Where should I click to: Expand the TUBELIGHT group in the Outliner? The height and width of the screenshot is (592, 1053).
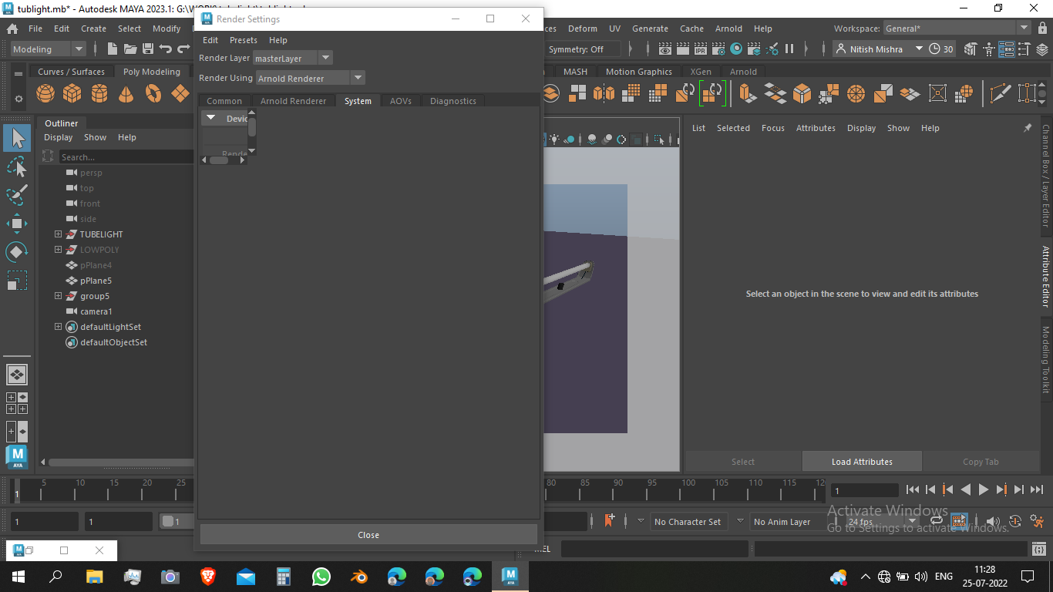click(x=58, y=234)
